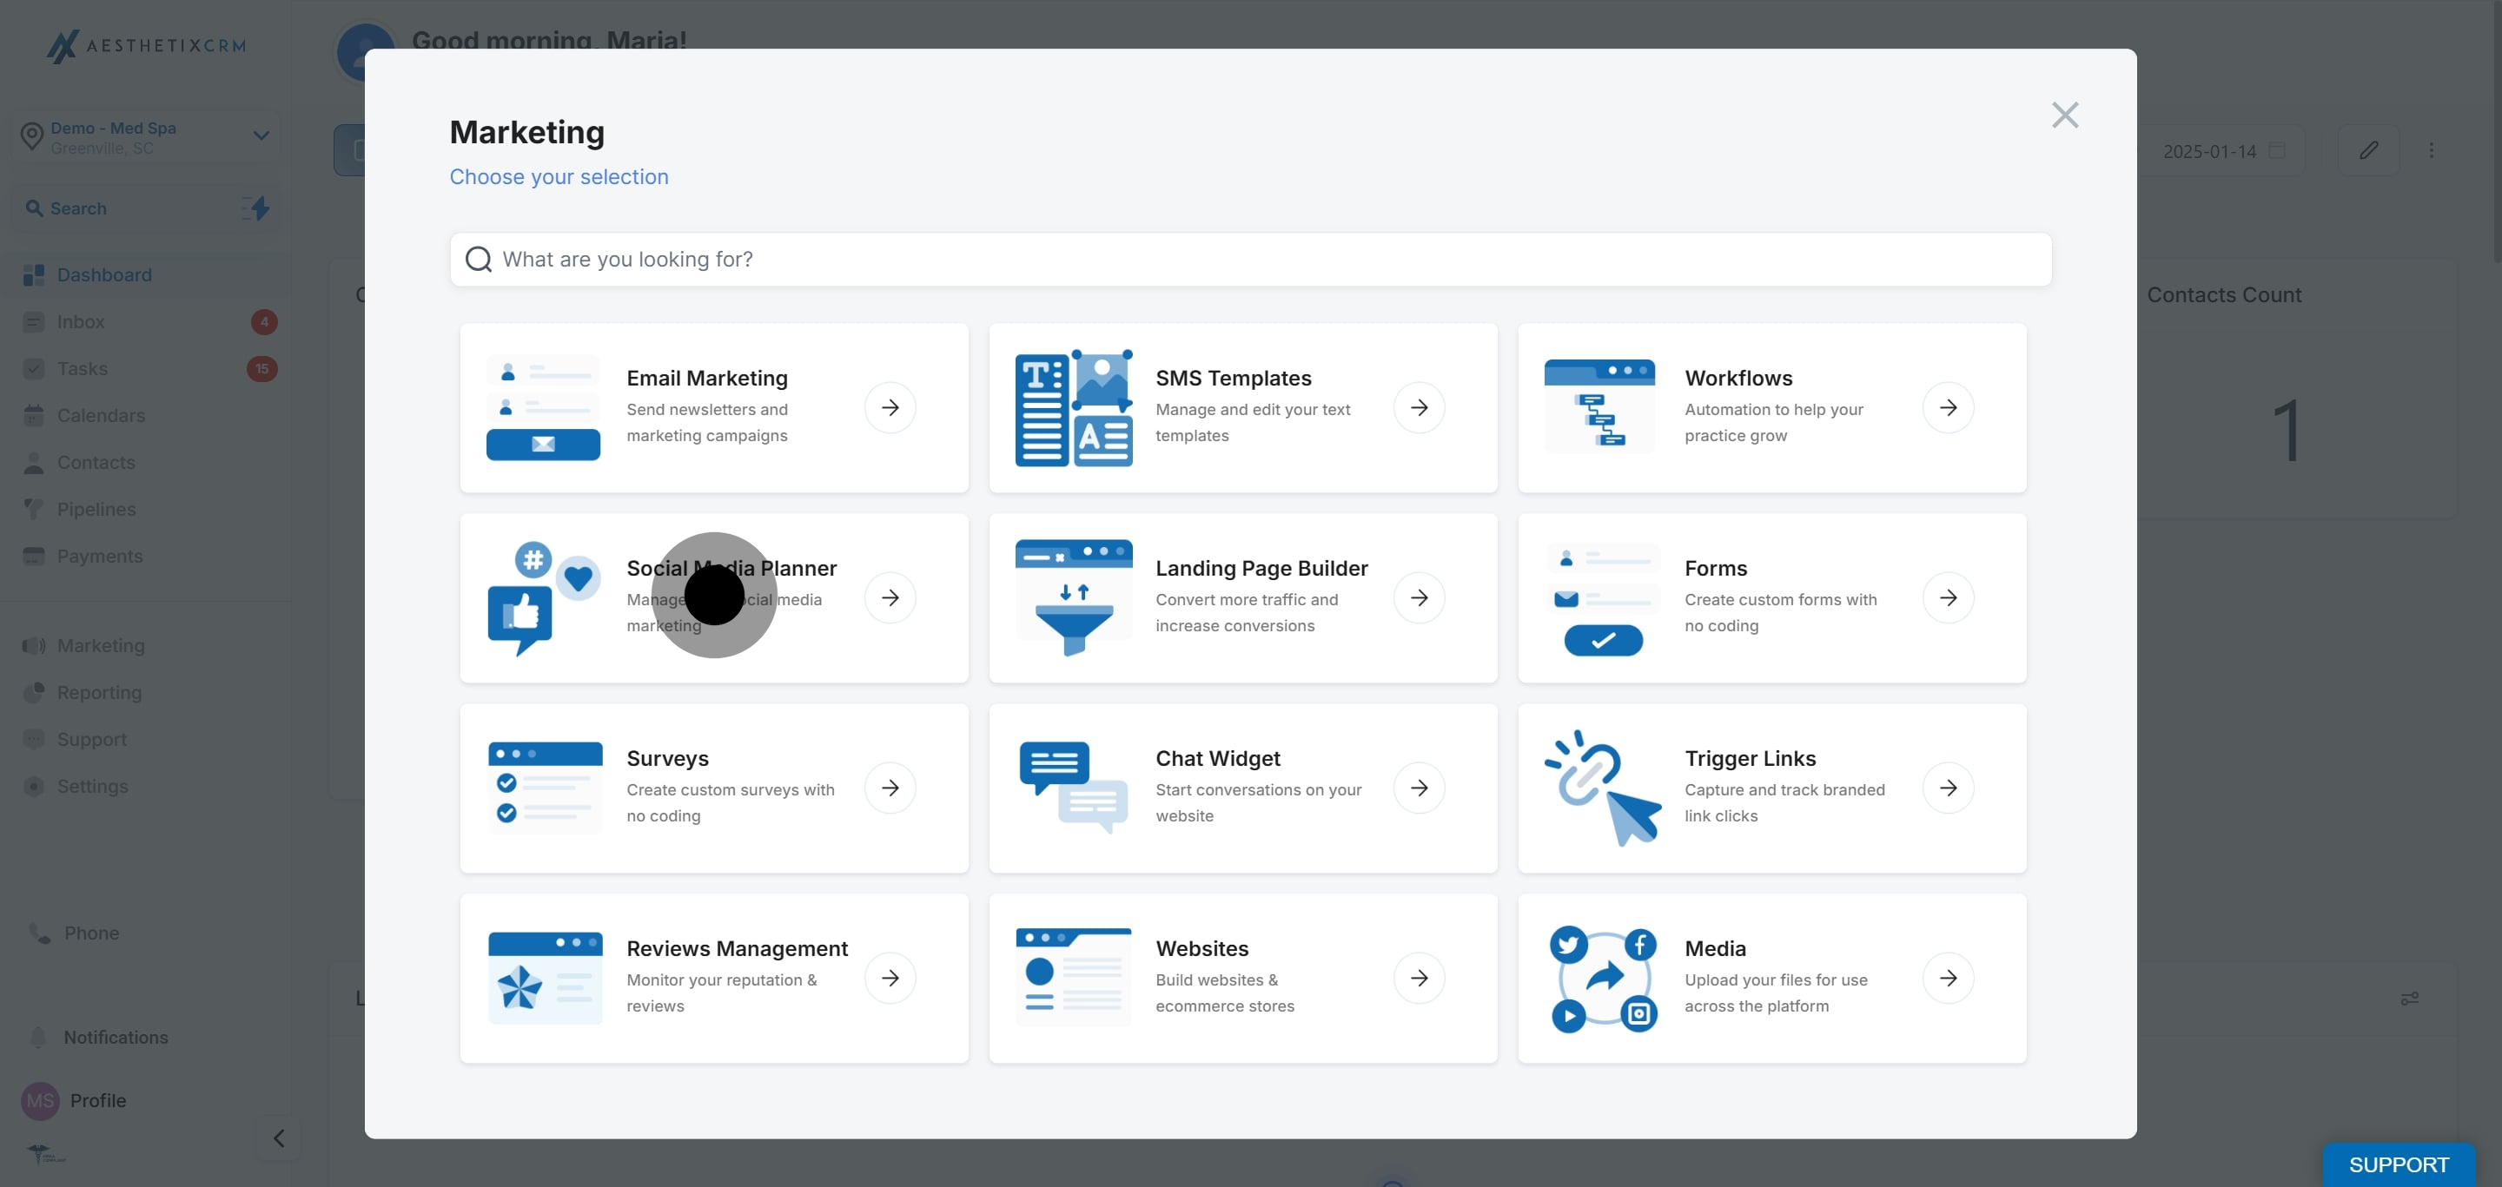Collapse the sidebar with chevron arrow
The image size is (2502, 1187).
[279, 1138]
